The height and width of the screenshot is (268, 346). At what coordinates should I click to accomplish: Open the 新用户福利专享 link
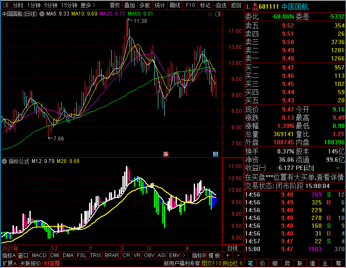182,263
